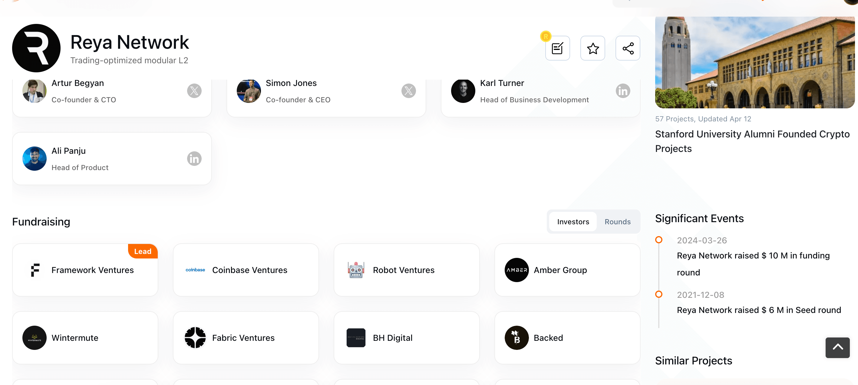The height and width of the screenshot is (385, 858).
Task: Open the Fabric Ventures investor card
Action: [x=246, y=337]
